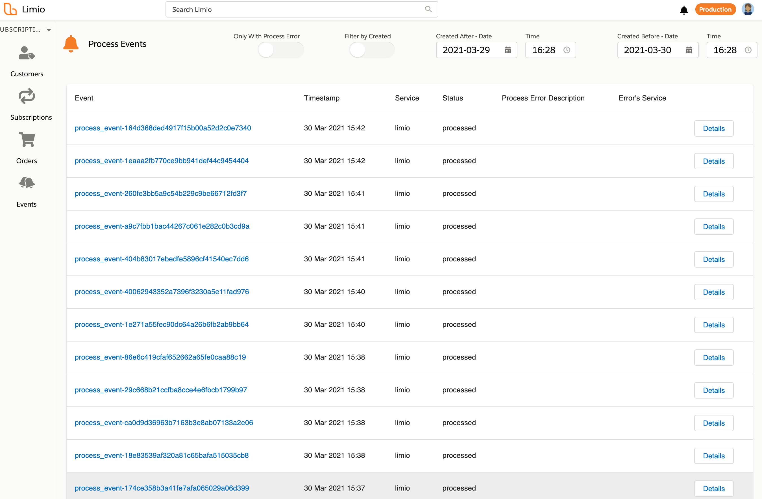Click Details for event 1e271a55fec9
The image size is (762, 499).
[x=713, y=325]
